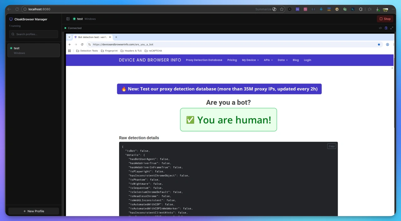Click the Search profiles input field
The image size is (401, 221).
[34, 34]
